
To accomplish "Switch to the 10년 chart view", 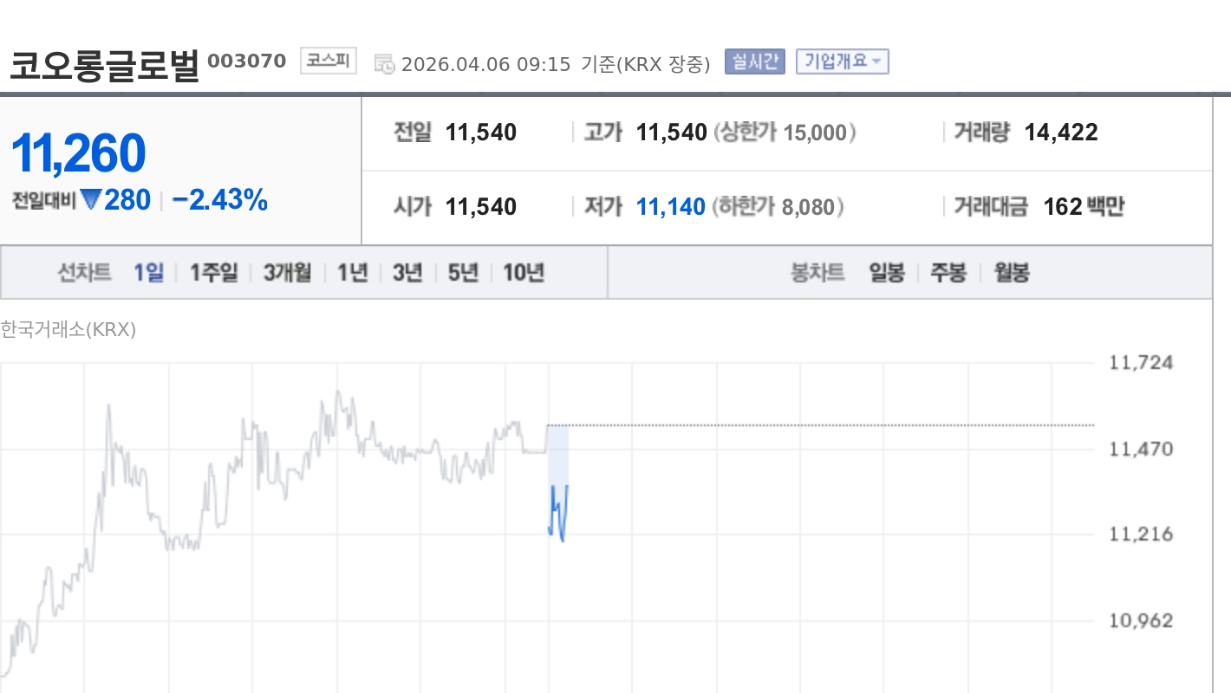I will [x=524, y=272].
